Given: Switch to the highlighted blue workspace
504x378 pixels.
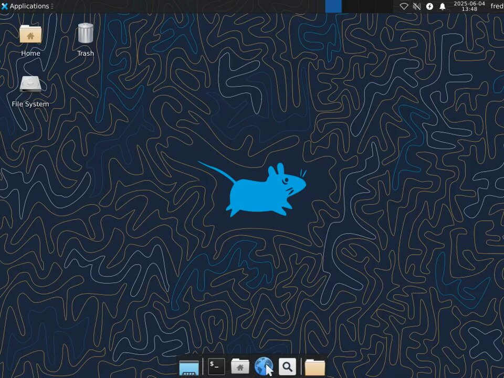Looking at the screenshot, I should point(333,6).
